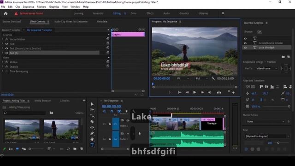Click Reset Effect arrow for Vector Motion

pos(107,38)
